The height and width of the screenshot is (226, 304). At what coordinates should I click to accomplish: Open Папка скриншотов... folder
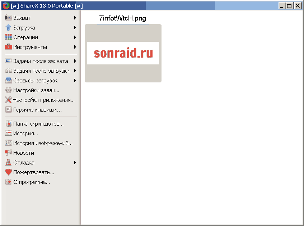(41, 123)
